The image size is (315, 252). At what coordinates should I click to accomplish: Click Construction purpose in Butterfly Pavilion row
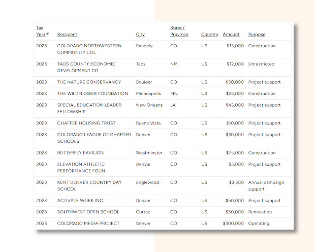coord(262,153)
